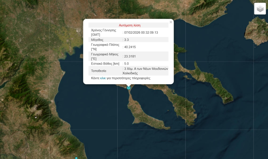Follow the 'κλικ' link for more information
Screen dimensions: 268x159
coord(103,78)
